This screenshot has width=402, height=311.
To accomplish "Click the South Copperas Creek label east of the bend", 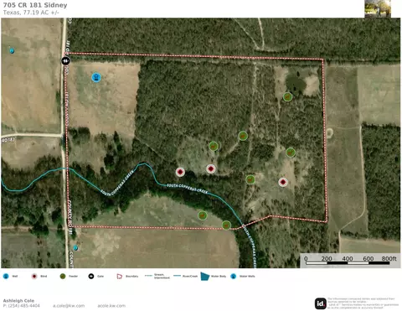I will point(188,189).
